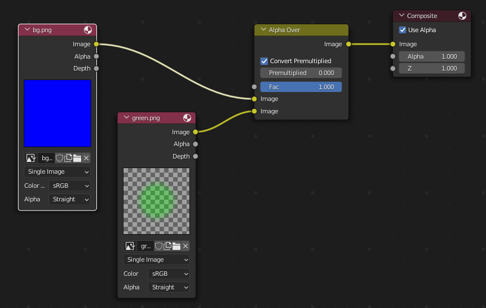Click open folder icon on green.png node
This screenshot has height=308, width=486.
(176, 246)
